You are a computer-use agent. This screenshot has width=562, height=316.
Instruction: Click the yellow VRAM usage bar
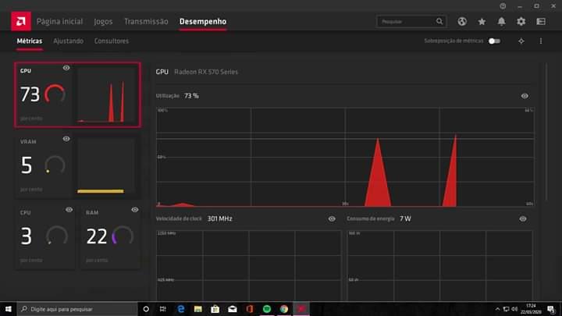tap(101, 191)
